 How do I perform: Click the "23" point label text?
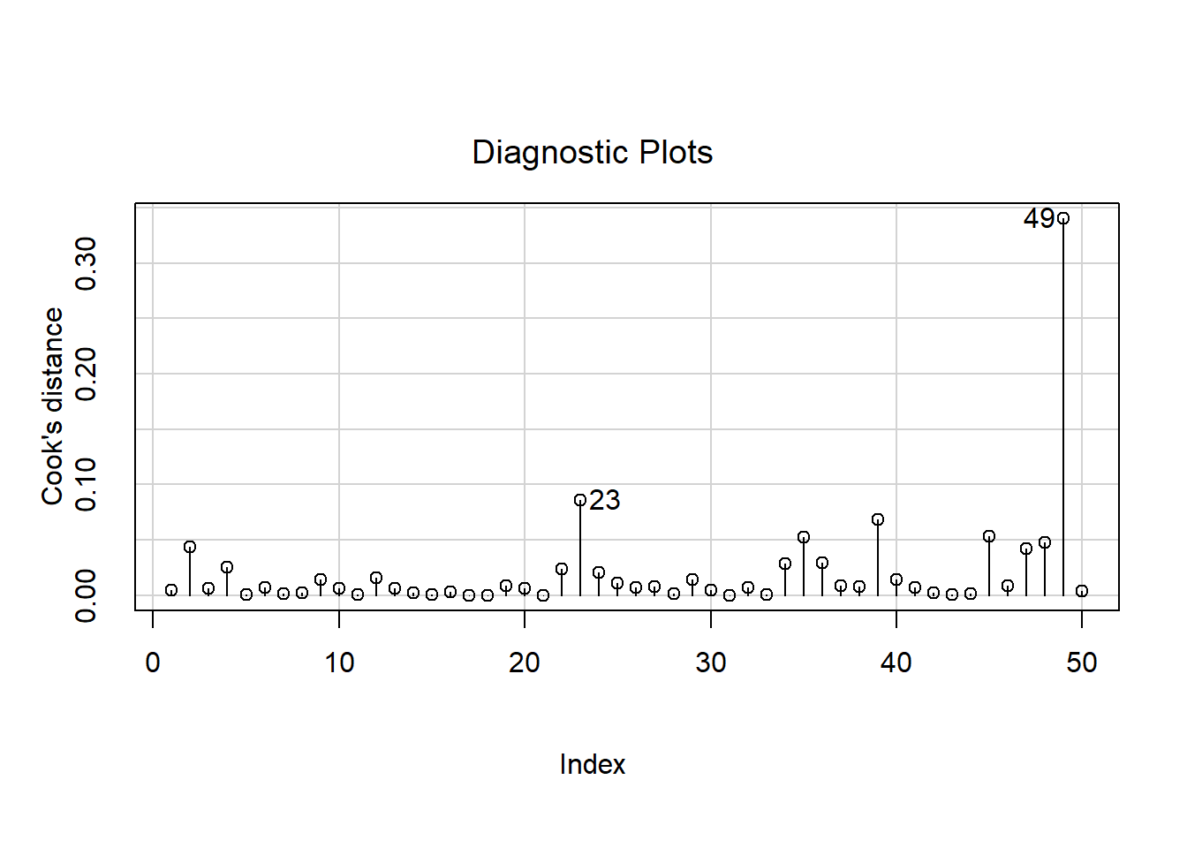tap(605, 500)
